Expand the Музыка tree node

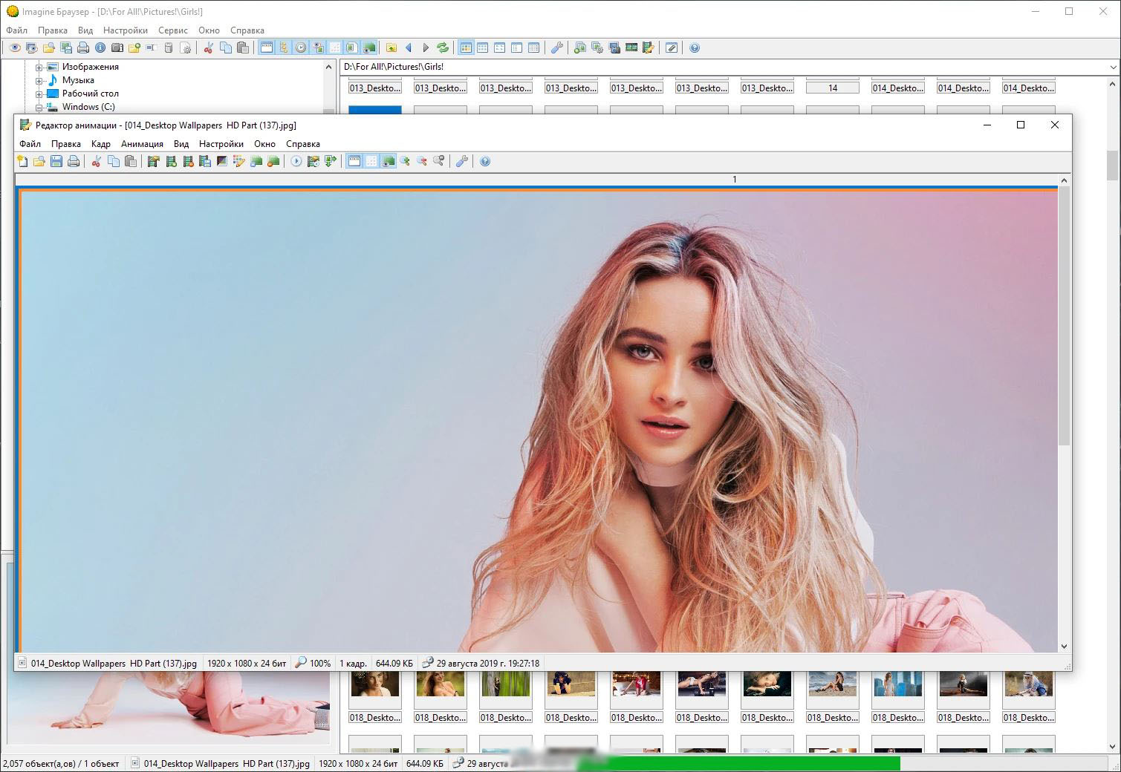click(x=39, y=80)
